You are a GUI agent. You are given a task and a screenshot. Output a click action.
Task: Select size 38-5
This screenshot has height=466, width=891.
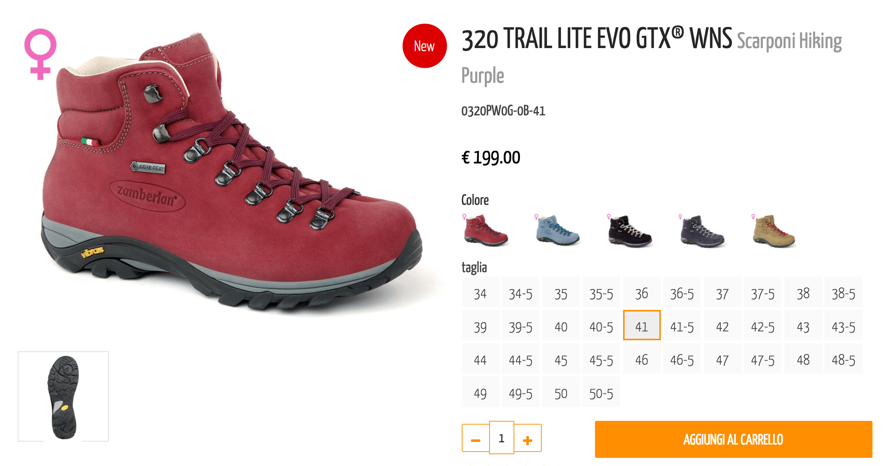click(x=843, y=292)
